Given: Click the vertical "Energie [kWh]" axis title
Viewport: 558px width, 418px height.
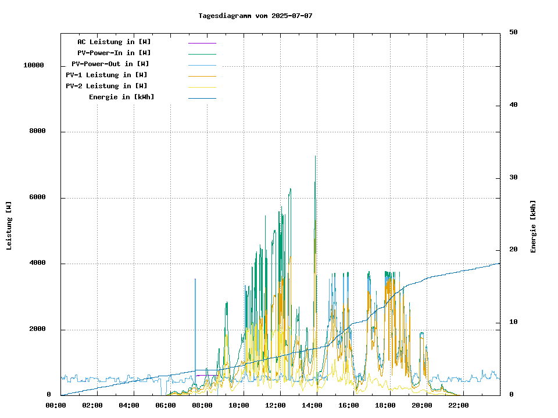Looking at the screenshot, I should tap(533, 226).
